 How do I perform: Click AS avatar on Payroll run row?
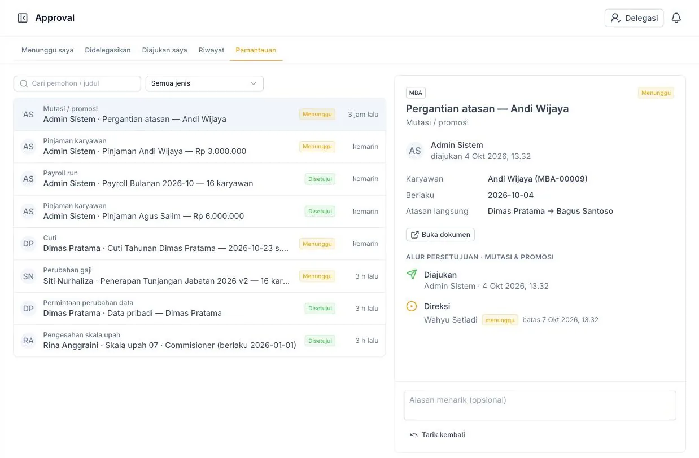point(28,179)
